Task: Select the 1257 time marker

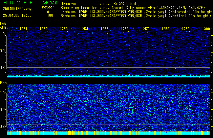Action: [145, 29]
